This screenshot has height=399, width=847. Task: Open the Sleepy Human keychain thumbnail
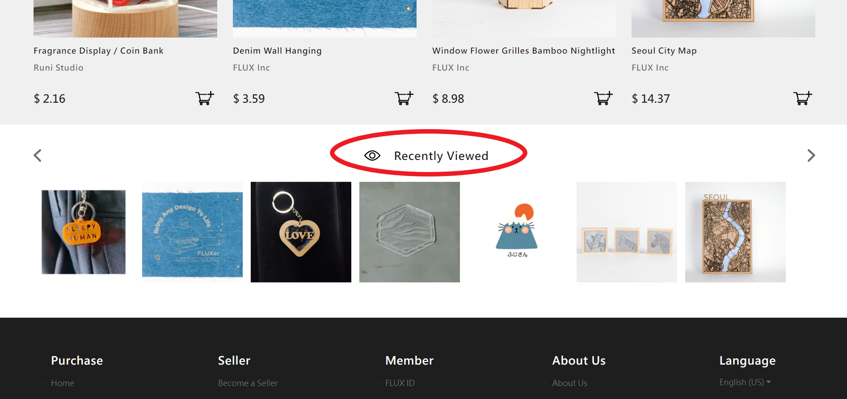coord(84,232)
